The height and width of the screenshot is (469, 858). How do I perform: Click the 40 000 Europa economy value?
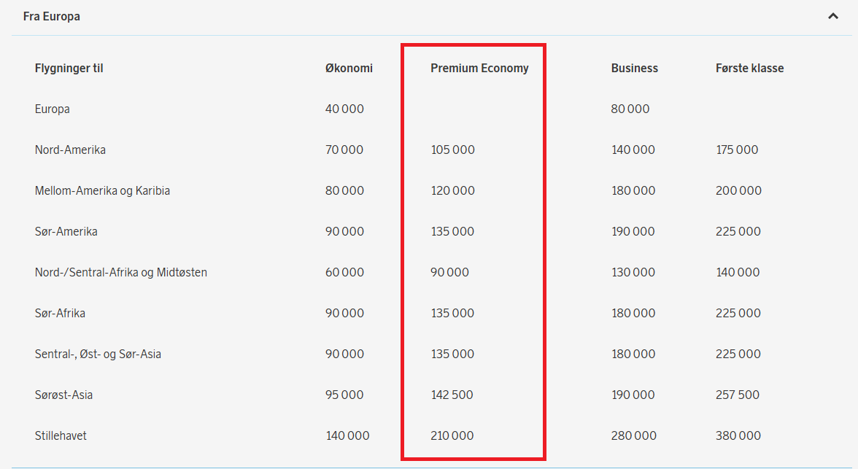[x=344, y=109]
